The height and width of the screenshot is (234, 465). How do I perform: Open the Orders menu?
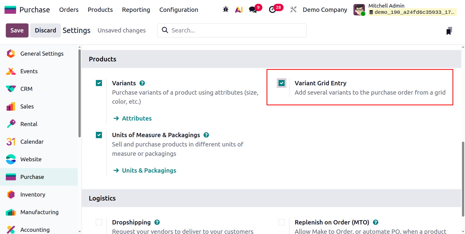coord(69,10)
